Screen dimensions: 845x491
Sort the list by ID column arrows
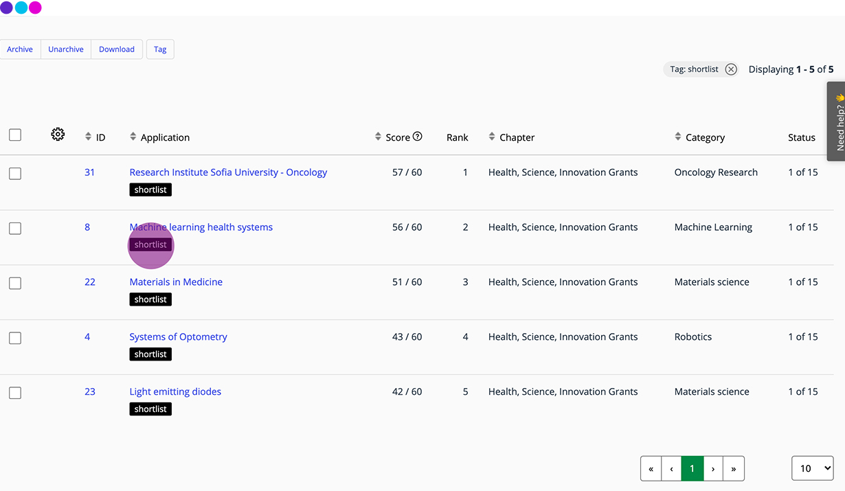(x=88, y=137)
